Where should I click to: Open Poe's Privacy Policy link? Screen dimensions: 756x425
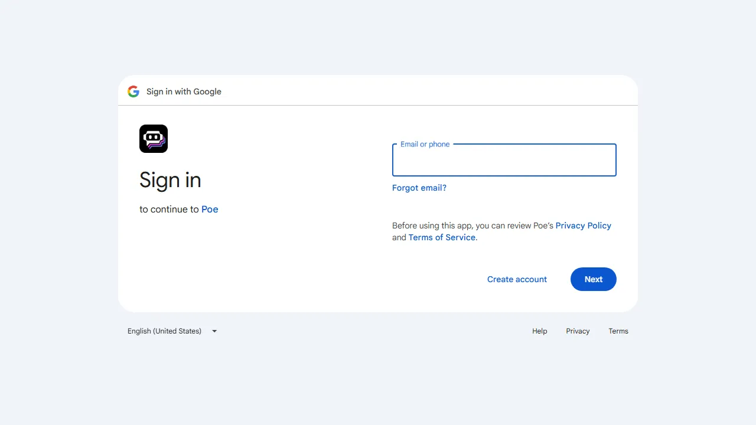click(x=584, y=225)
